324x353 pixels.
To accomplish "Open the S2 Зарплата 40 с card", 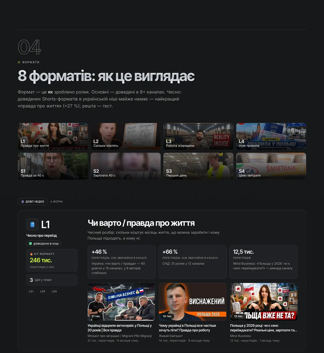I will tap(126, 166).
